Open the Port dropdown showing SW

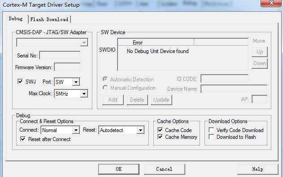67,82
